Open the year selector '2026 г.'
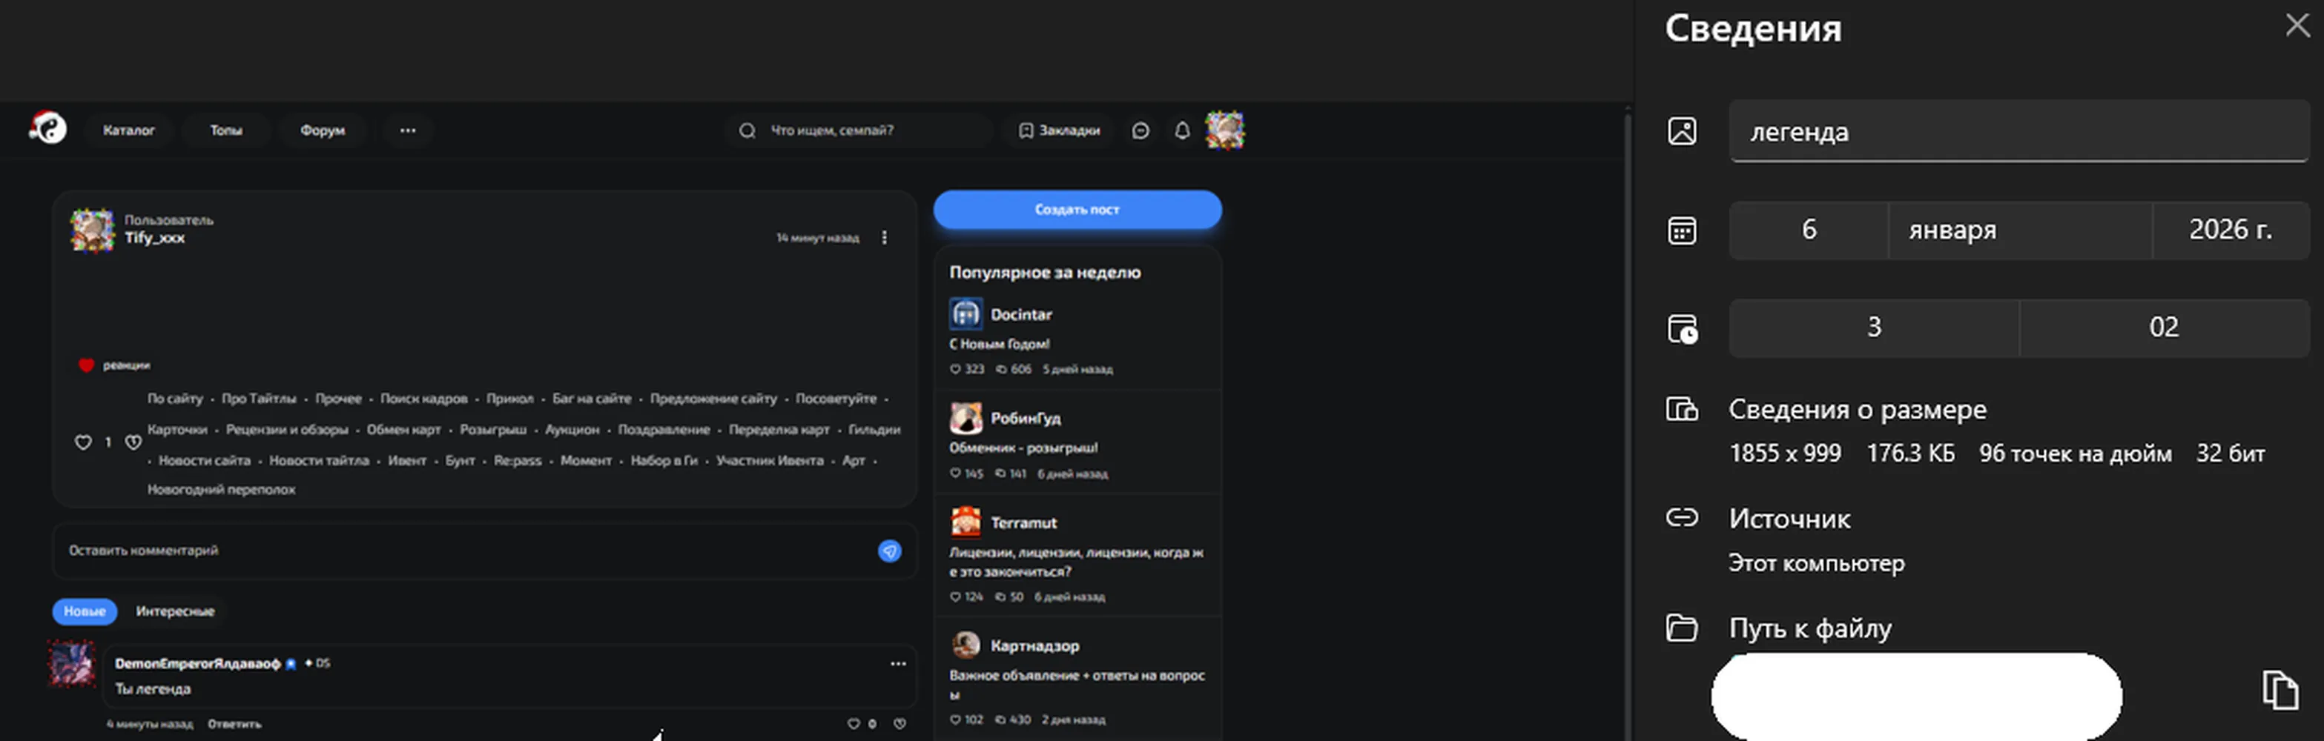 (2231, 230)
